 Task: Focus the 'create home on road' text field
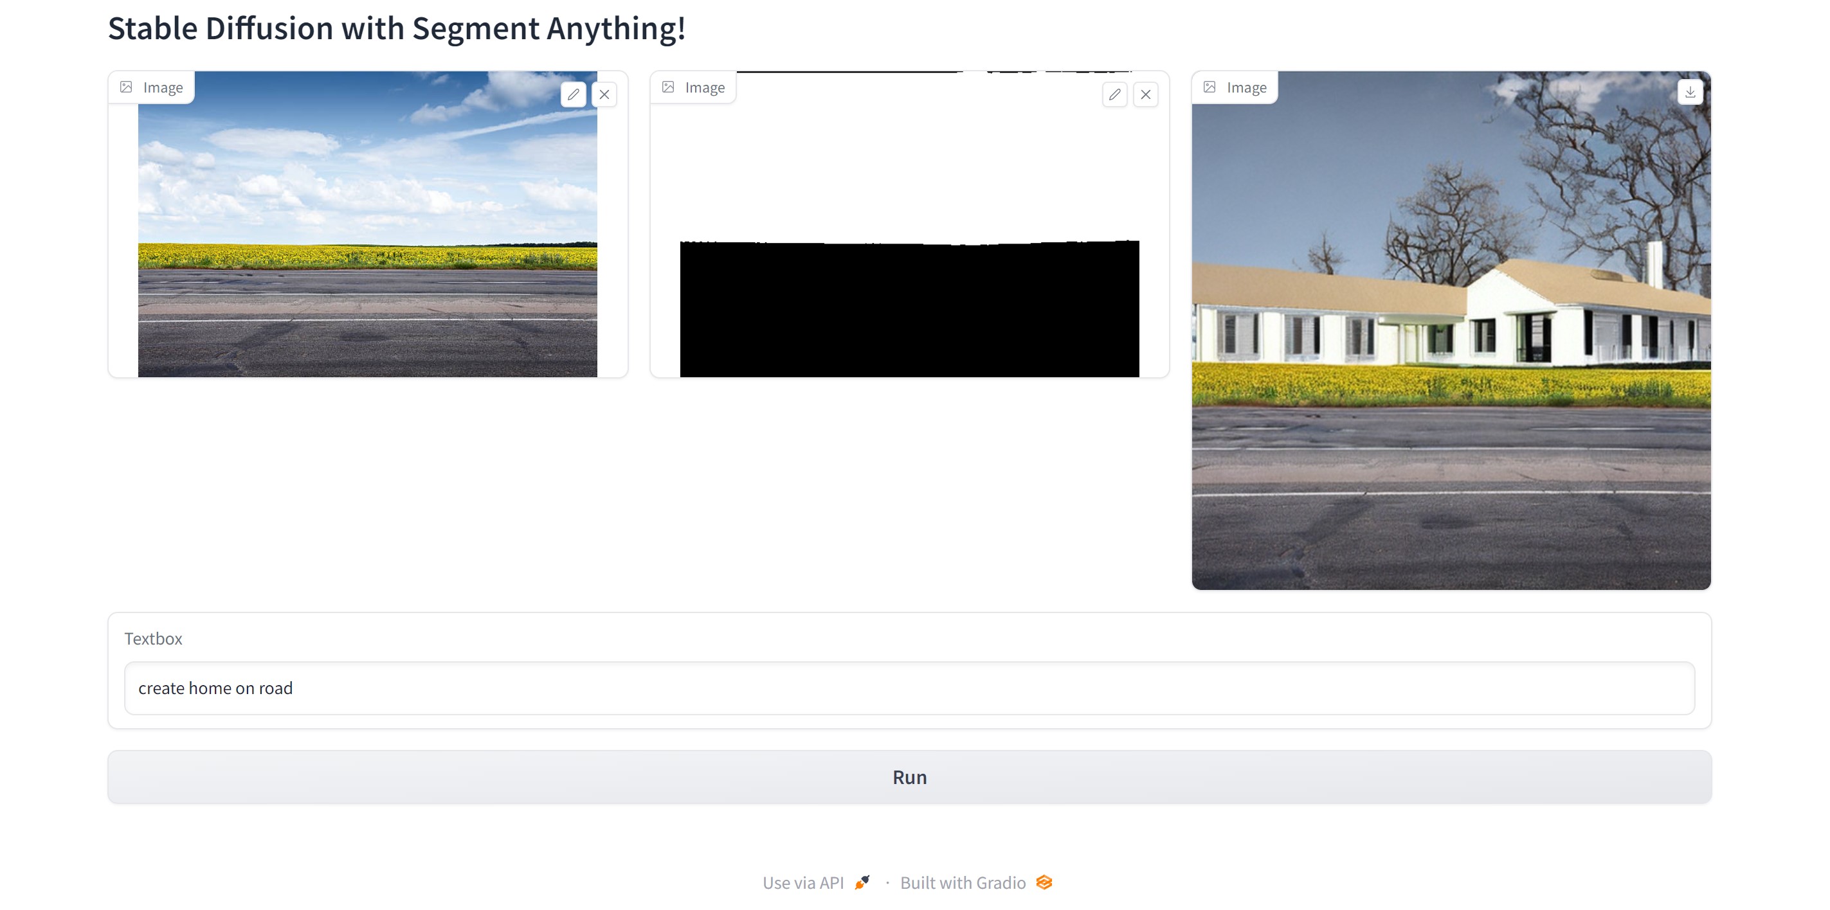coord(909,688)
